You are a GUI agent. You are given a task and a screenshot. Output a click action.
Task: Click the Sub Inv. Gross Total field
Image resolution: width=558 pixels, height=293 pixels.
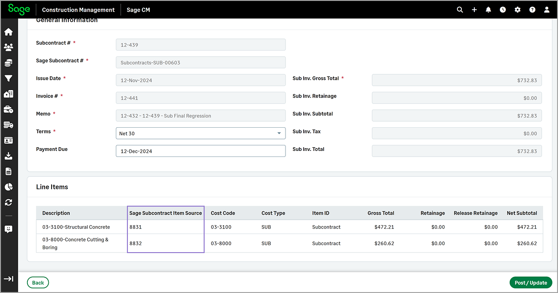click(457, 80)
